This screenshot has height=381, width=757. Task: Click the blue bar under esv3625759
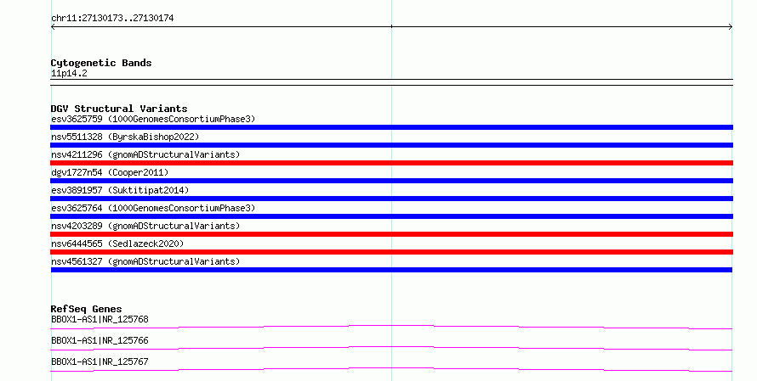point(391,127)
